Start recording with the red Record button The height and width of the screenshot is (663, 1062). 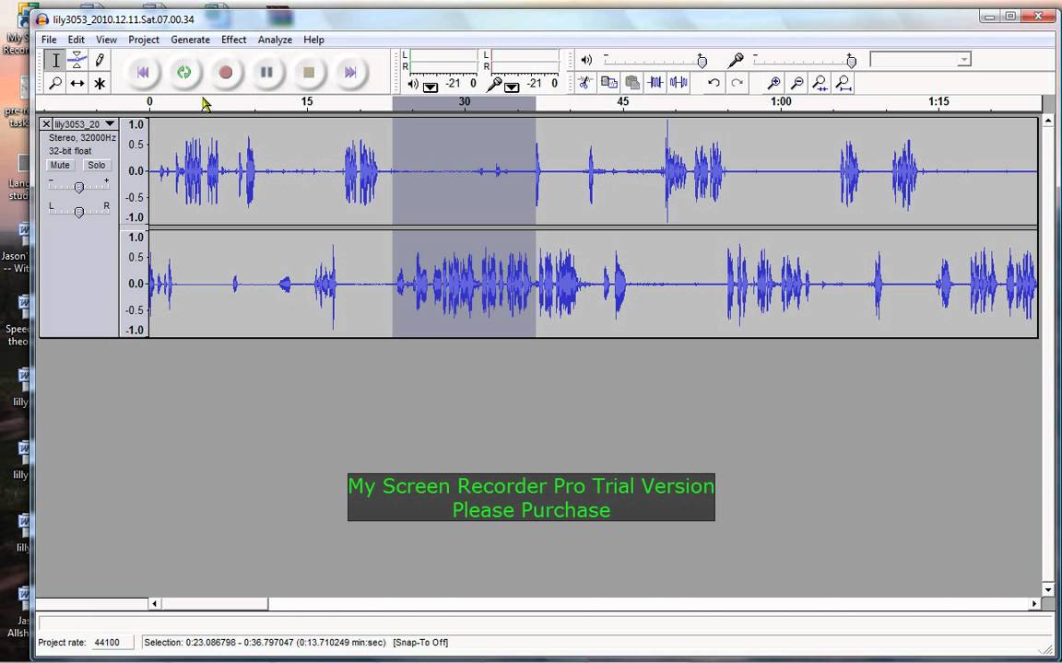coord(226,72)
